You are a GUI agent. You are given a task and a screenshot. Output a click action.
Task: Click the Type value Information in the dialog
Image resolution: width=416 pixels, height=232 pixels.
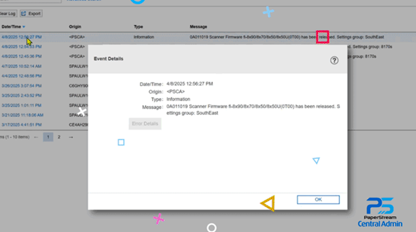pyautogui.click(x=178, y=99)
